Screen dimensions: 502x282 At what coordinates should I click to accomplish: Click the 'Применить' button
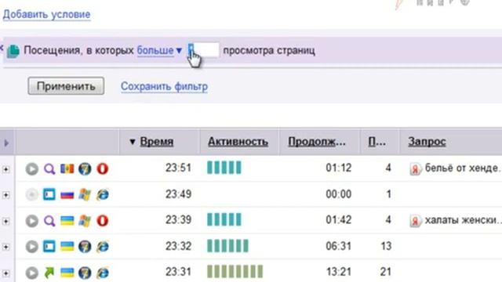pyautogui.click(x=66, y=86)
